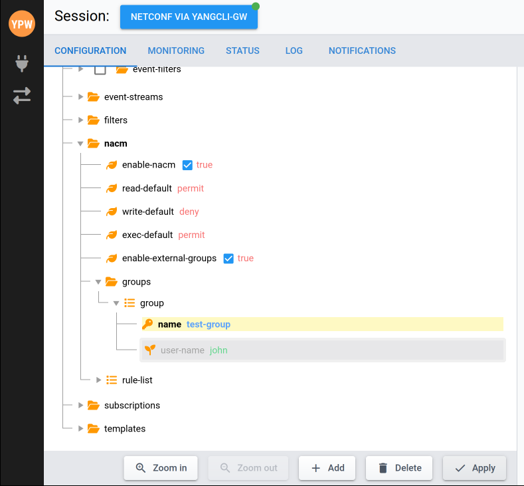Uncheck the enable-nacm checkbox
This screenshot has height=486, width=524.
[187, 165]
